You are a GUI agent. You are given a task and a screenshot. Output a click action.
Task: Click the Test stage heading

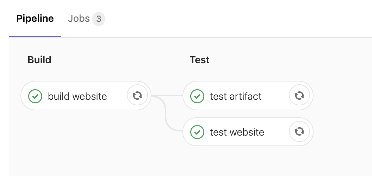click(x=199, y=60)
